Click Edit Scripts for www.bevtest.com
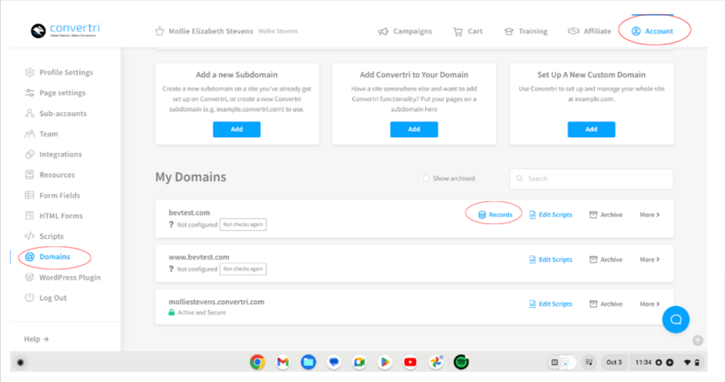 pyautogui.click(x=551, y=260)
